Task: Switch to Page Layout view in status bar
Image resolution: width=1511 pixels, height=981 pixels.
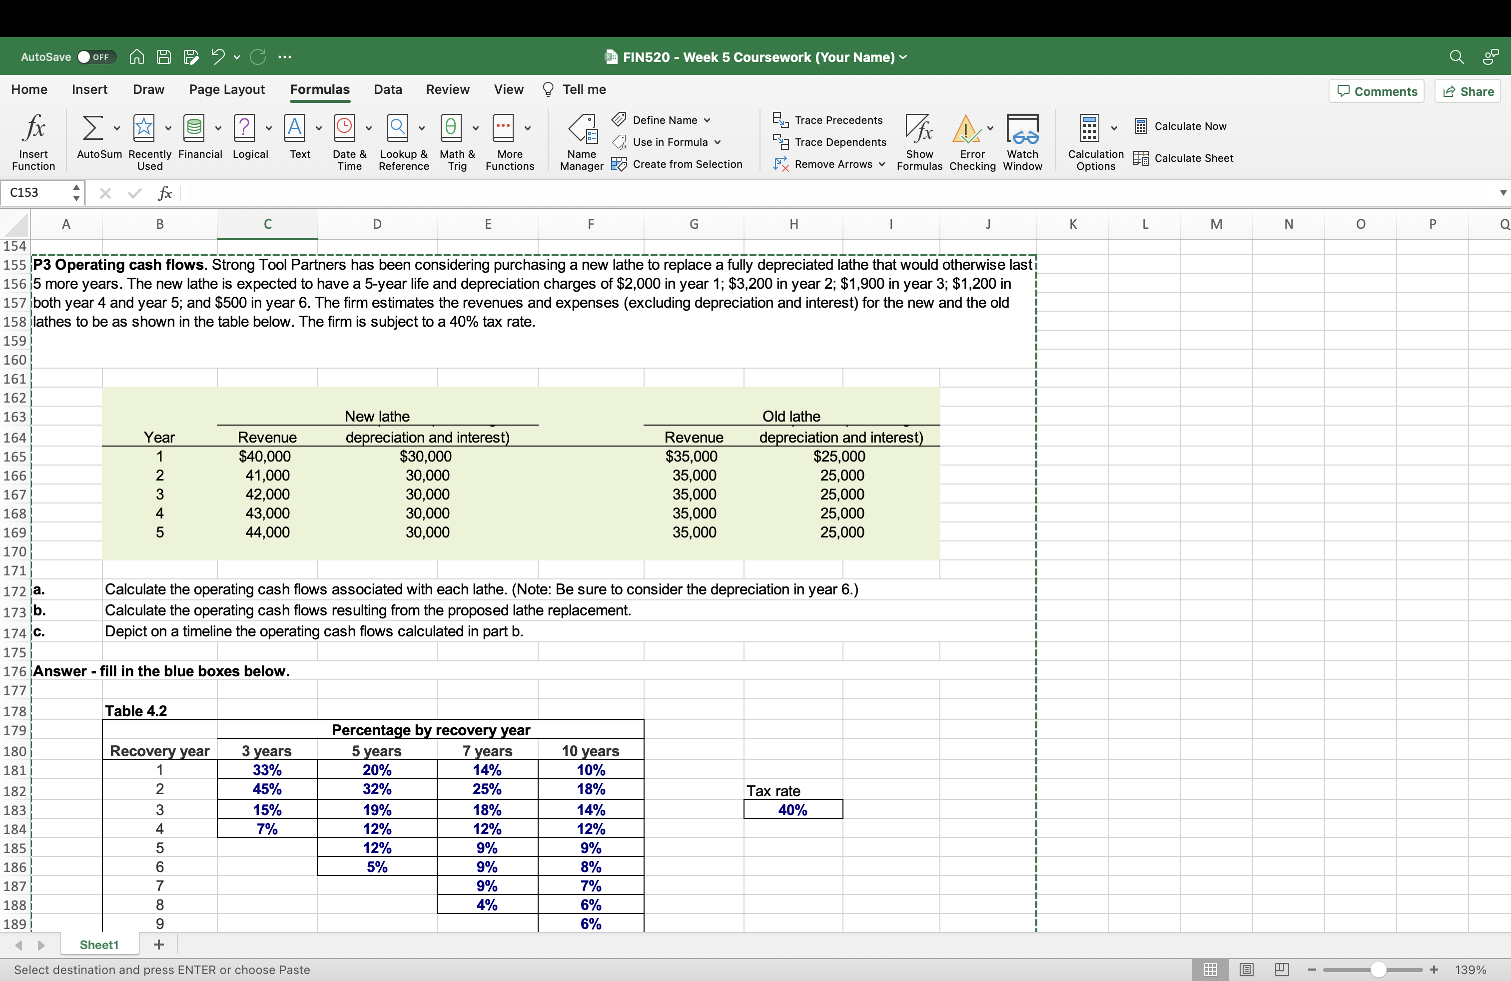Action: pos(1246,970)
